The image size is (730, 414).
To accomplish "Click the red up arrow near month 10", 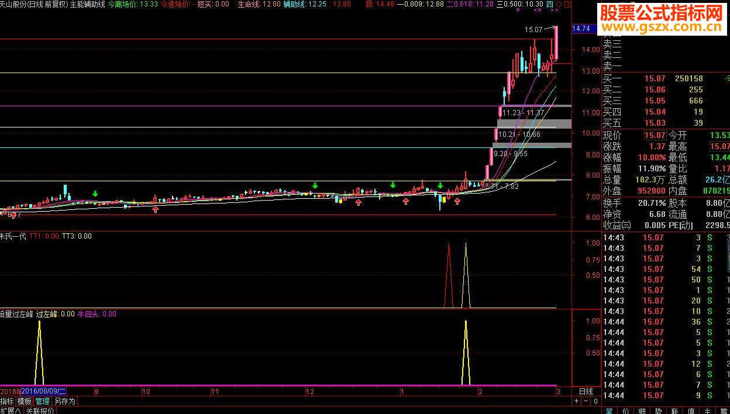I will point(156,209).
